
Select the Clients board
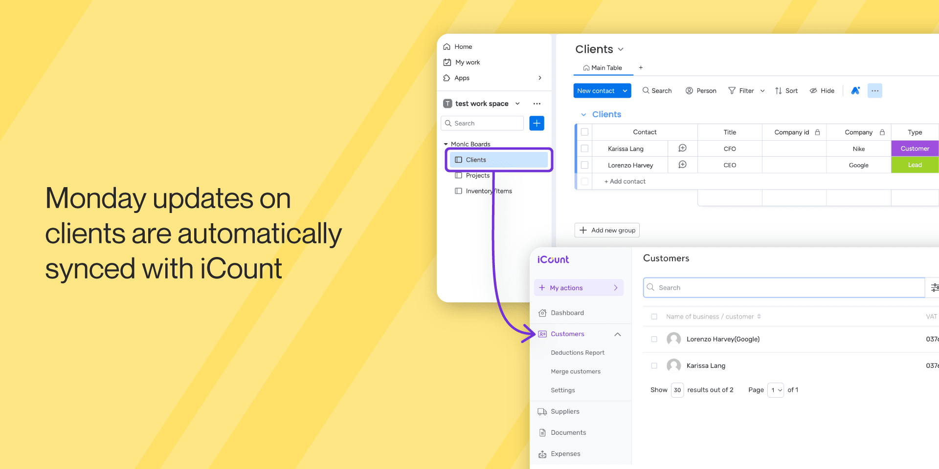(x=499, y=160)
